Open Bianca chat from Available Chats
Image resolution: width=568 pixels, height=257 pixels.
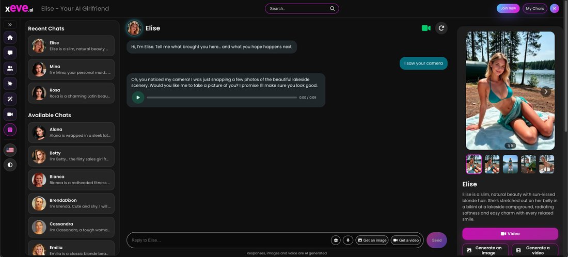[71, 180]
